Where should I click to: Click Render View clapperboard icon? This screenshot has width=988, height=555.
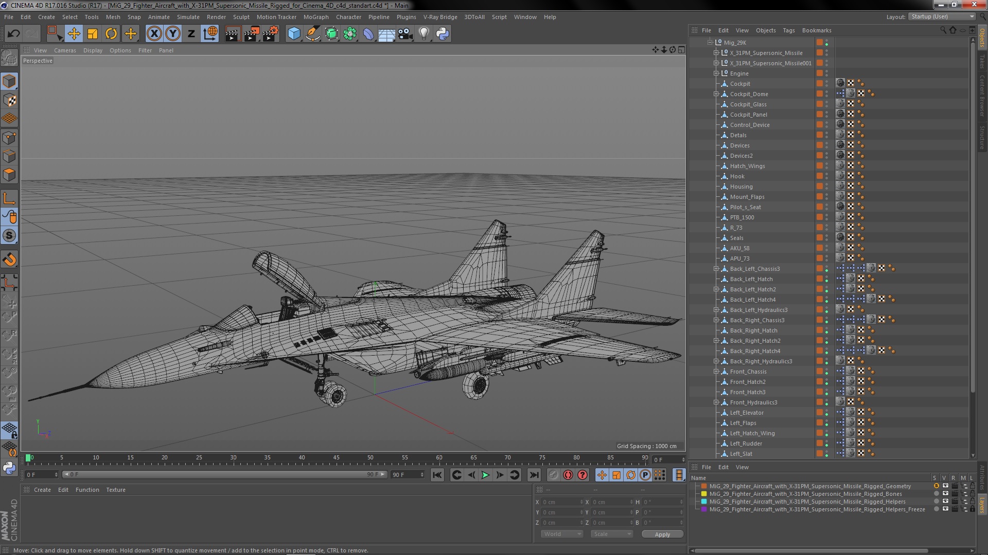coord(233,34)
